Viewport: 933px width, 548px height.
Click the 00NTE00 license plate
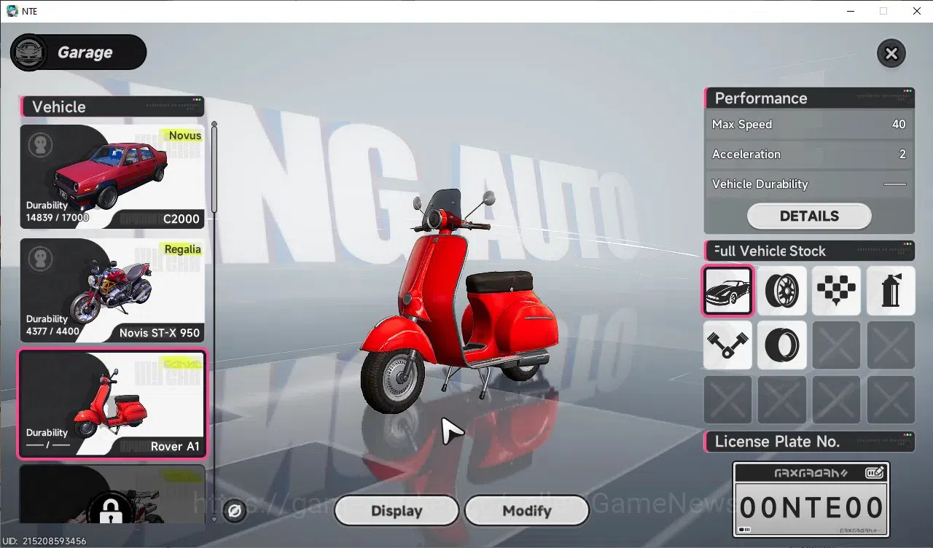point(811,507)
